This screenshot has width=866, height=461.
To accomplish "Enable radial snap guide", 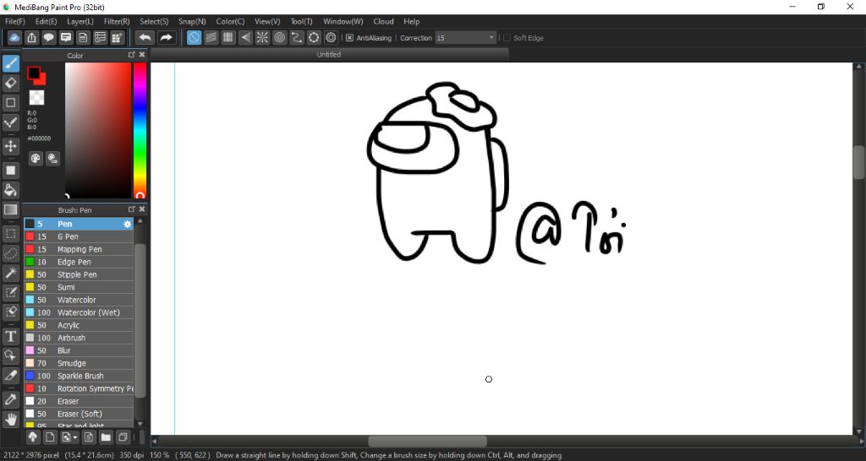I will click(262, 37).
